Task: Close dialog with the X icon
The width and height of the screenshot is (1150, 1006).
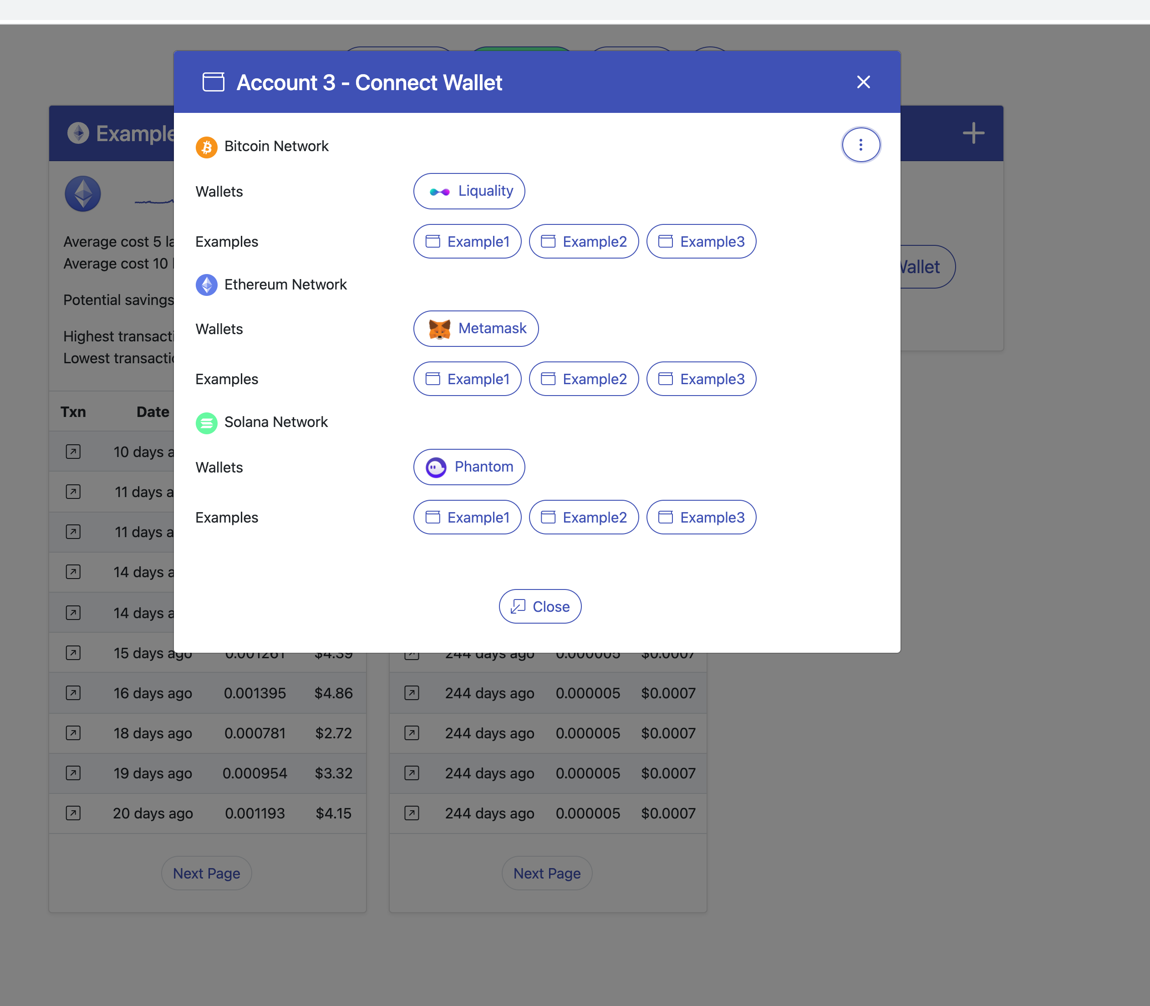Action: [863, 82]
